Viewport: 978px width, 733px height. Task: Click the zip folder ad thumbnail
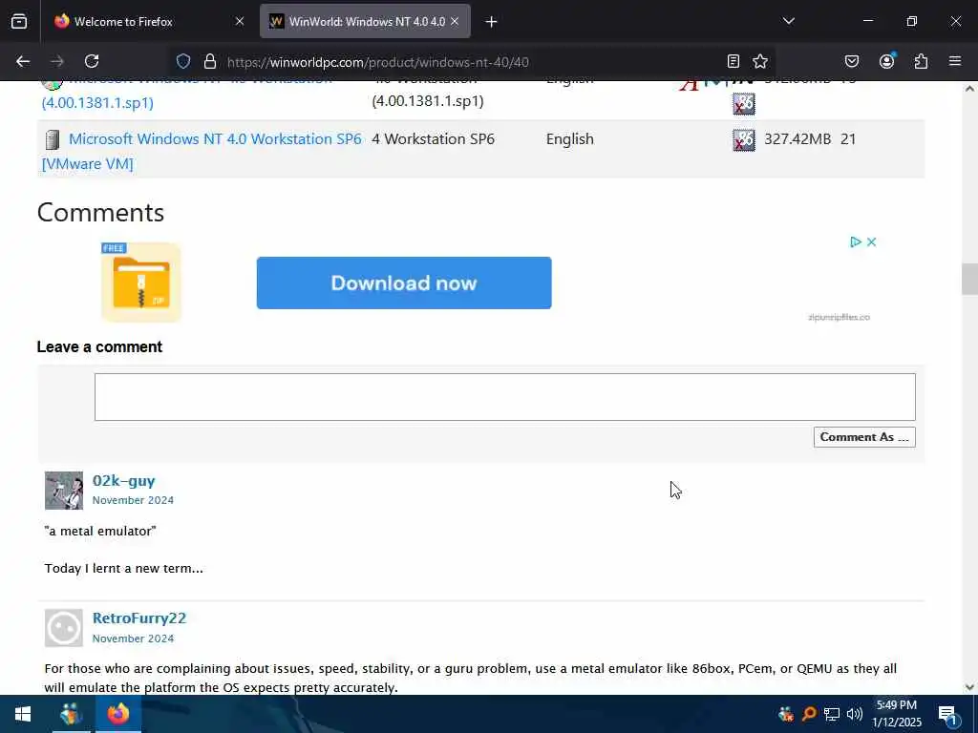(141, 283)
